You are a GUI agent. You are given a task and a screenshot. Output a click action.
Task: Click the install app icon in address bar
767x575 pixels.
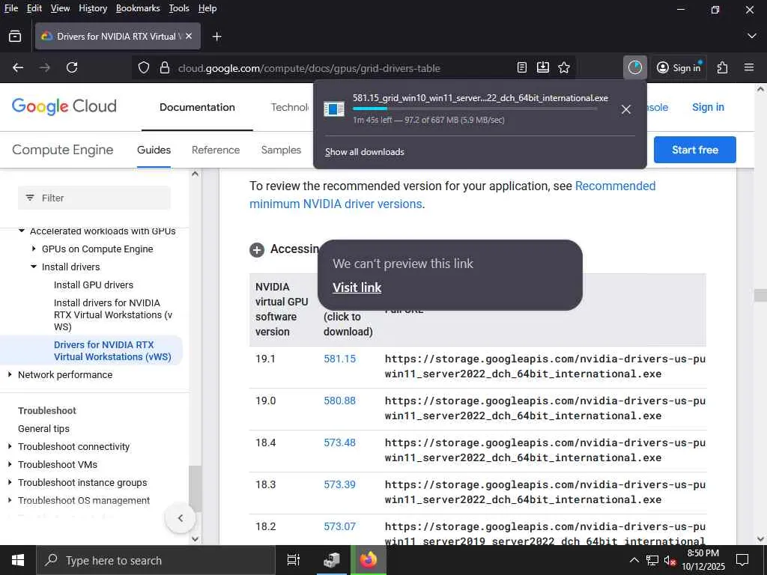[x=543, y=67]
